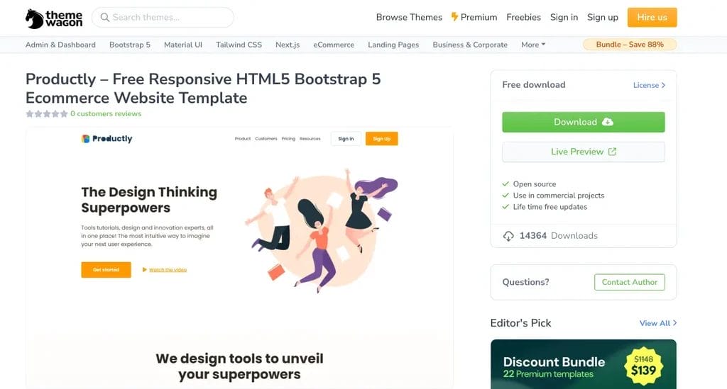
Task: Click Watch the video link in preview
Action: [168, 270]
